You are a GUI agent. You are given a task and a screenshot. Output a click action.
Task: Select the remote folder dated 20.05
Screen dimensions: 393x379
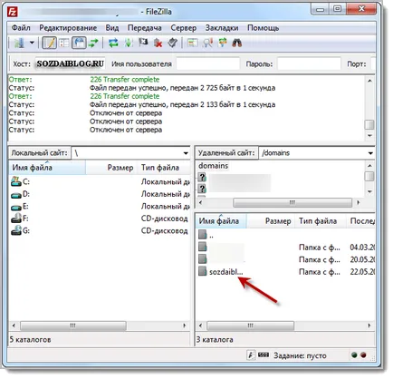point(286,260)
